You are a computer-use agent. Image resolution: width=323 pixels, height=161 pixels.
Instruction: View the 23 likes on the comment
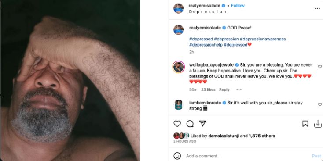(208, 90)
